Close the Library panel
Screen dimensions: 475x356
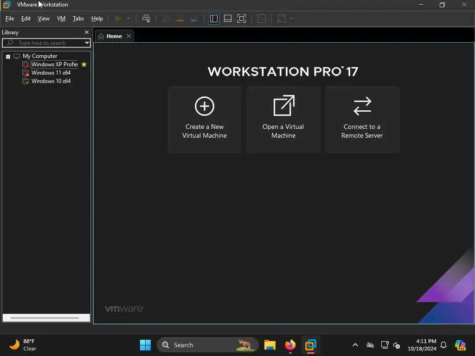coord(87,32)
